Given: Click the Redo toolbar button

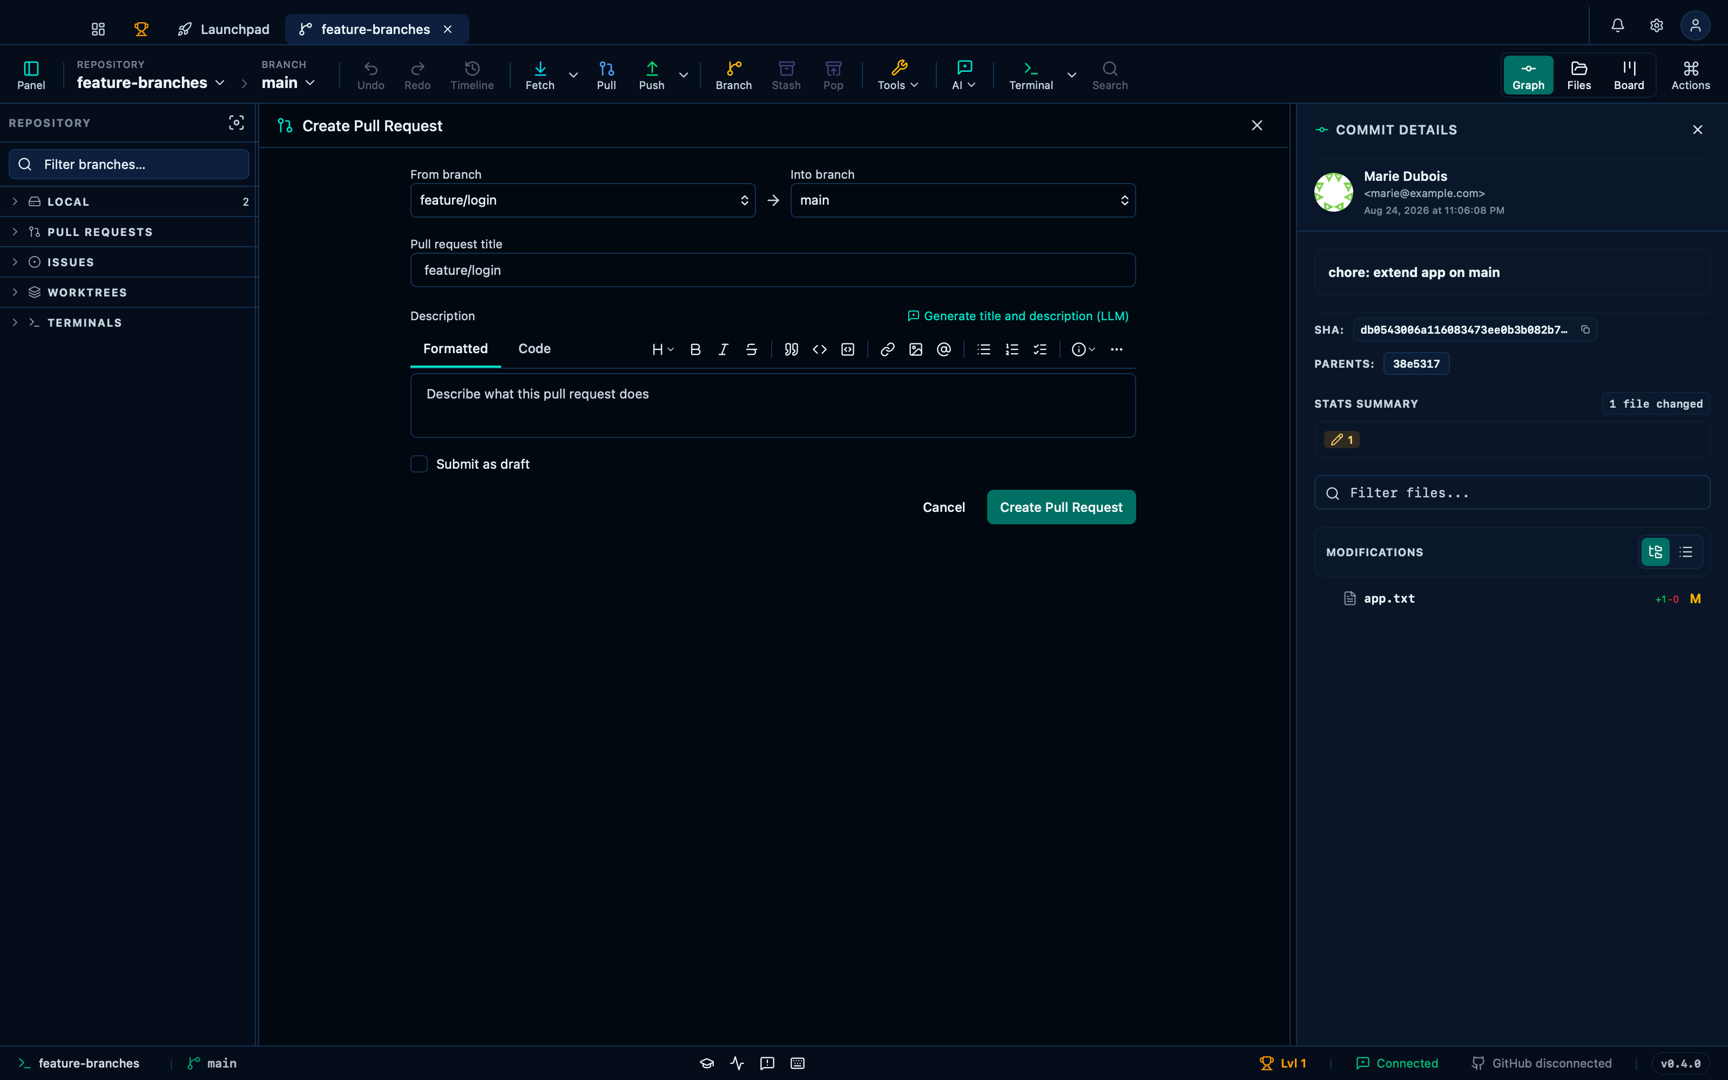Looking at the screenshot, I should tap(417, 75).
